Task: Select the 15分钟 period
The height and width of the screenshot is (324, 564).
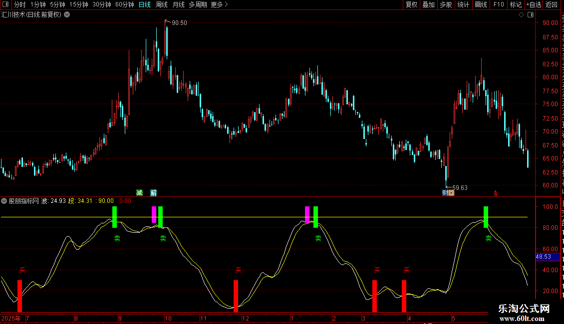Action: pos(79,4)
